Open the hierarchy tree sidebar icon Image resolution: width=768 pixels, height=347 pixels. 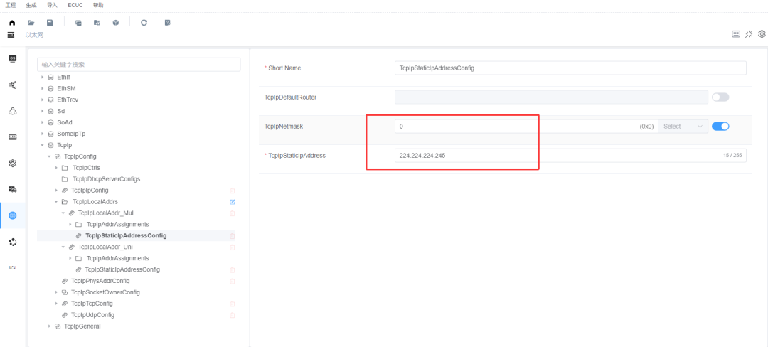tap(13, 85)
